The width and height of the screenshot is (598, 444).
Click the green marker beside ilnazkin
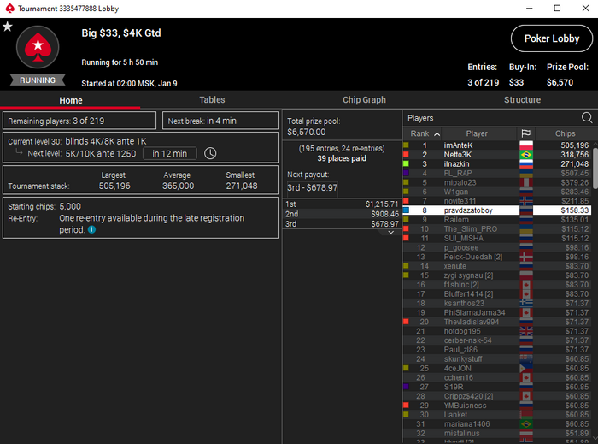[x=406, y=163]
